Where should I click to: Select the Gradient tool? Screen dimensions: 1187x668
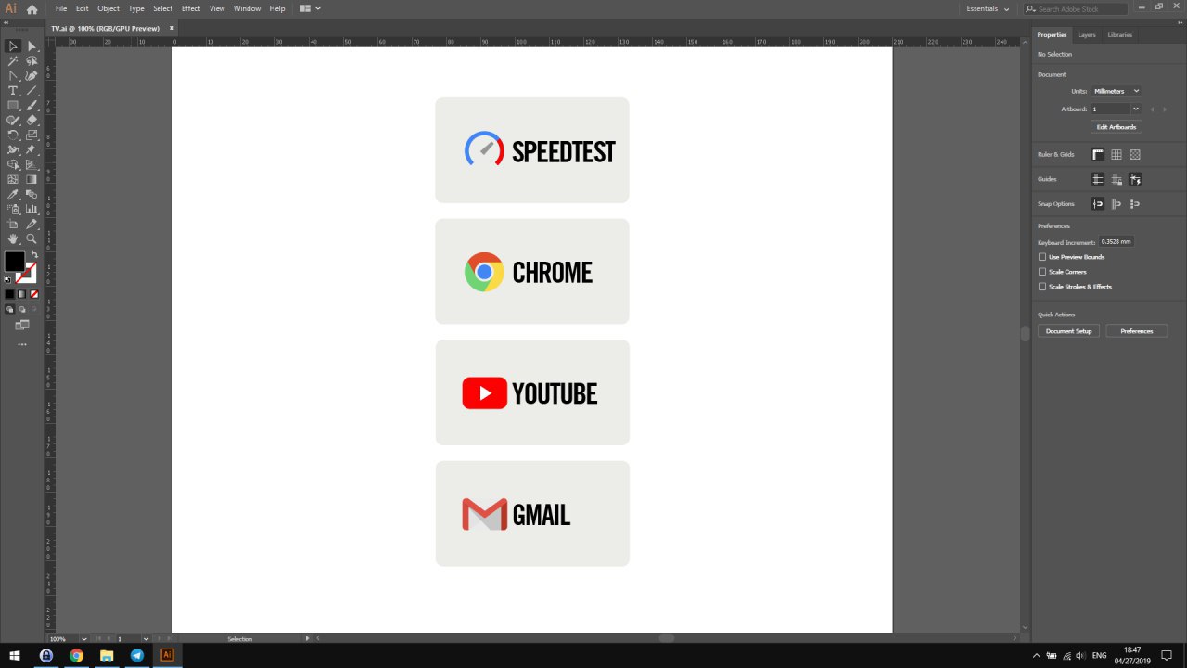(x=32, y=179)
